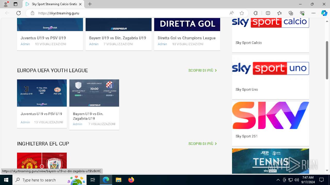Close the Sky Sport Streaming tab
This screenshot has width=330, height=185.
tap(80, 4)
